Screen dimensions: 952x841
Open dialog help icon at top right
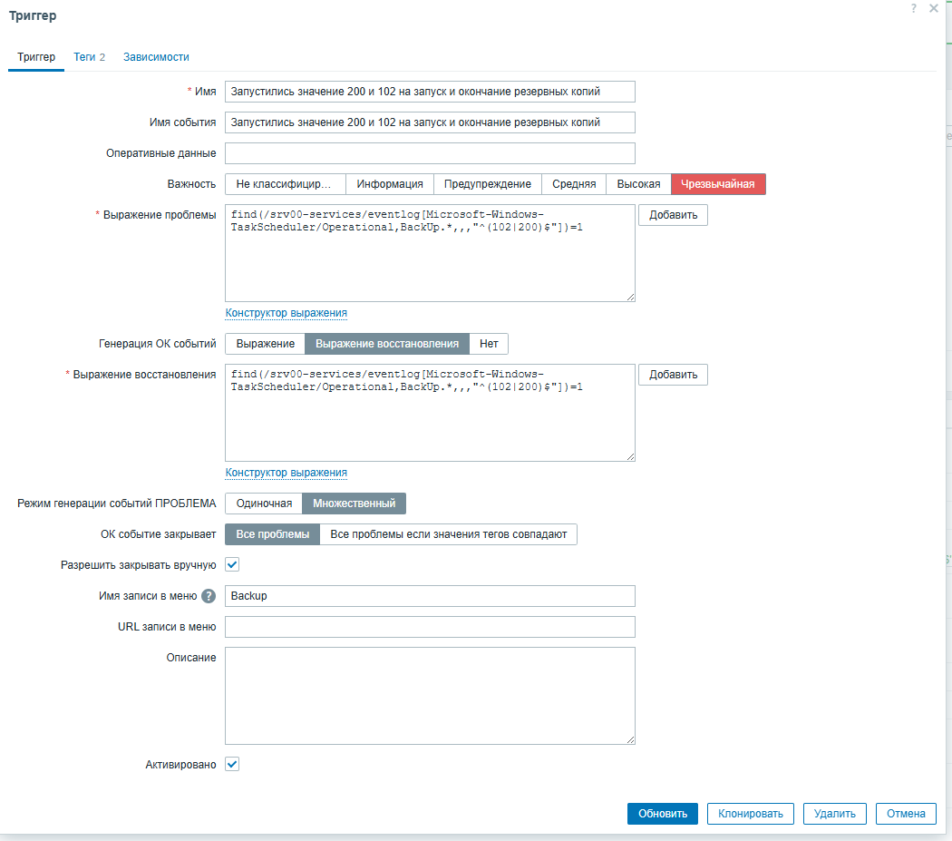click(x=913, y=8)
